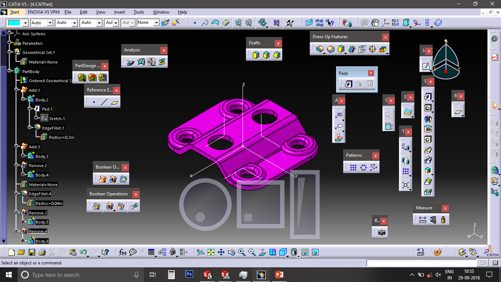Select the Measure Between icon
The height and width of the screenshot is (282, 501).
tap(422, 220)
